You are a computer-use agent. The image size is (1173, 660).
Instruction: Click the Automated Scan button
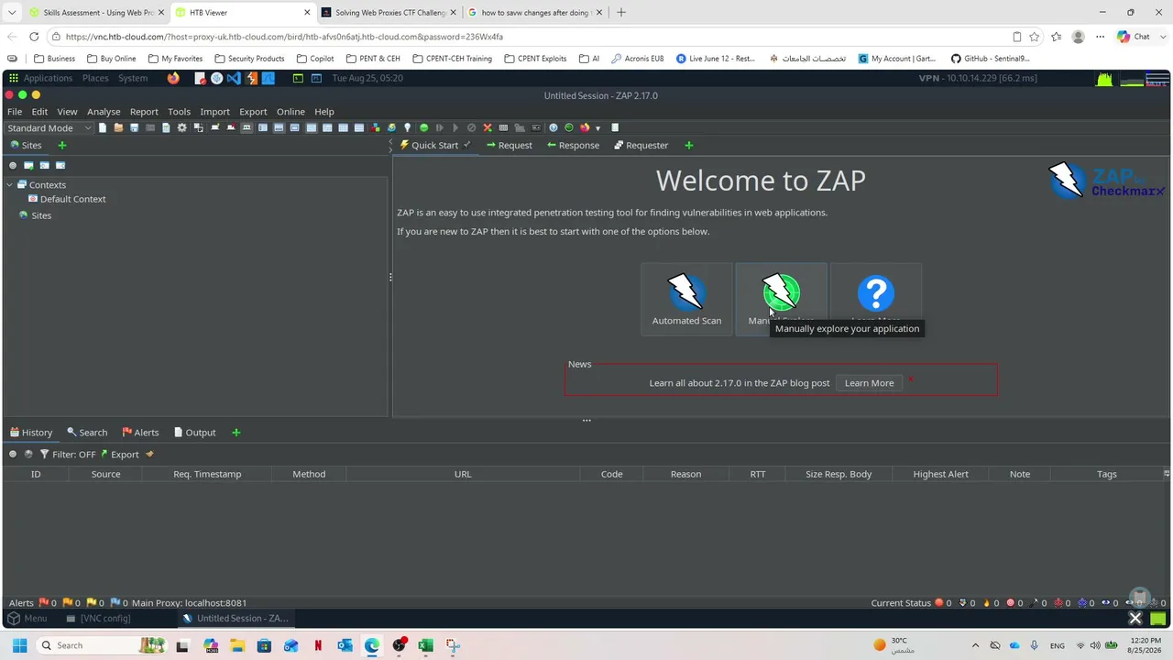[x=686, y=299]
